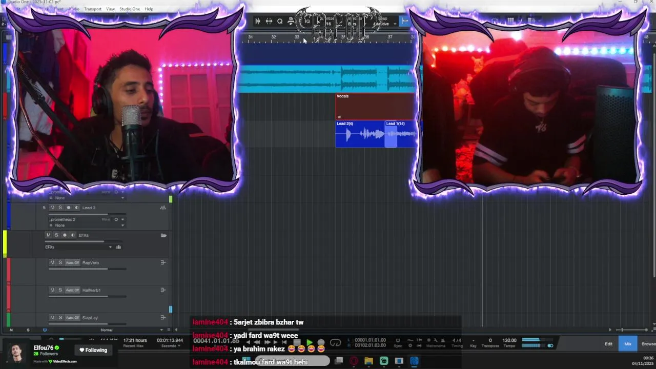This screenshot has height=369, width=656.
Task: Open the EFXs bus dropdown
Action: 110,247
